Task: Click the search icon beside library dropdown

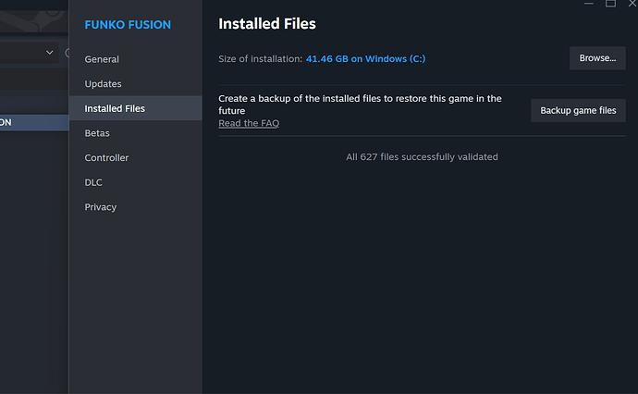Action: pos(67,54)
